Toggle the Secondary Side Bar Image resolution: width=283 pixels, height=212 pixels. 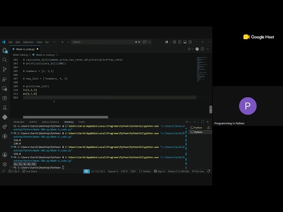coord(190,42)
